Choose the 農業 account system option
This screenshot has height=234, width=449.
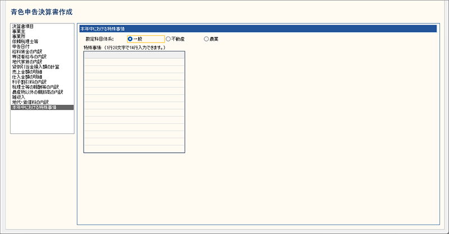pos(207,39)
